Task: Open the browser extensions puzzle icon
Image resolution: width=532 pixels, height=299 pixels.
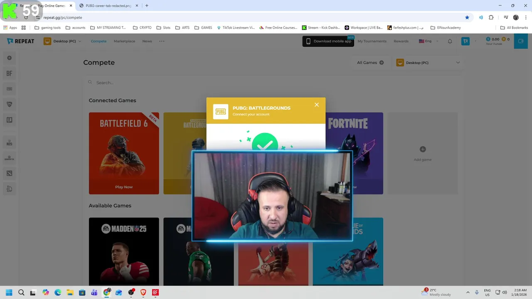Action: [491, 17]
